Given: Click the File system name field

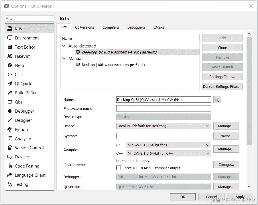Looking at the screenshot, I should tap(164, 108).
